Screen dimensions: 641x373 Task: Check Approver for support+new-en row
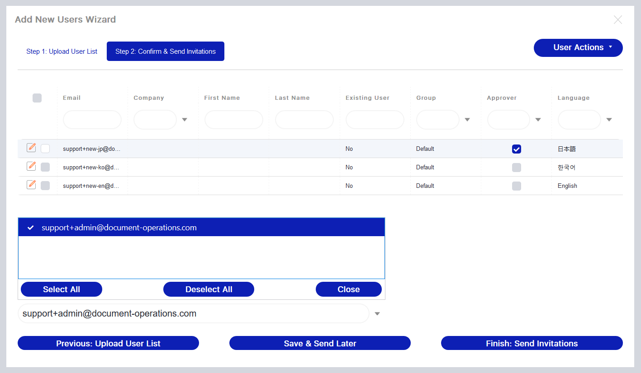(517, 186)
